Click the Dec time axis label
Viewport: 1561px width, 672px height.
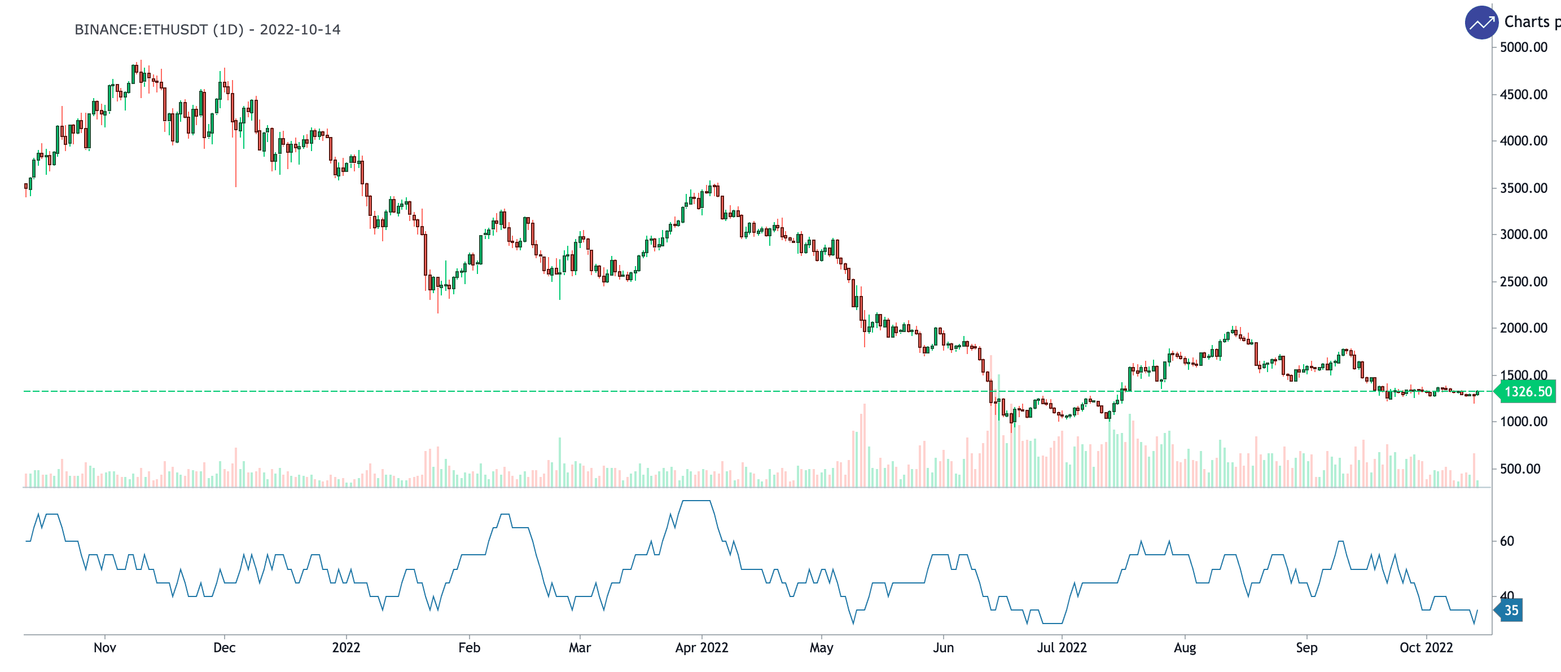pos(224,647)
